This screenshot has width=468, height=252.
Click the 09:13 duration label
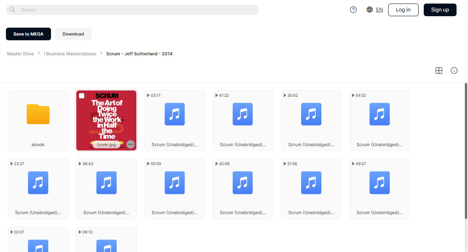pos(87,232)
